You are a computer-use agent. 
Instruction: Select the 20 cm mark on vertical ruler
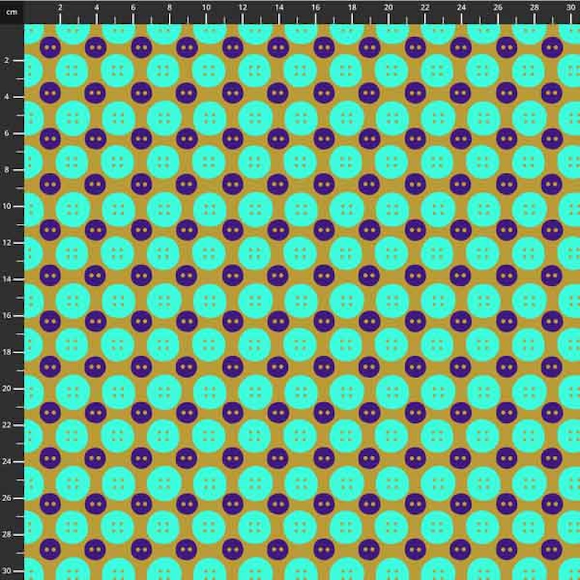pos(7,389)
